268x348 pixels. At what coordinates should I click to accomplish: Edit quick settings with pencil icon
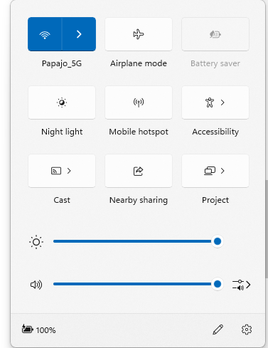click(218, 329)
